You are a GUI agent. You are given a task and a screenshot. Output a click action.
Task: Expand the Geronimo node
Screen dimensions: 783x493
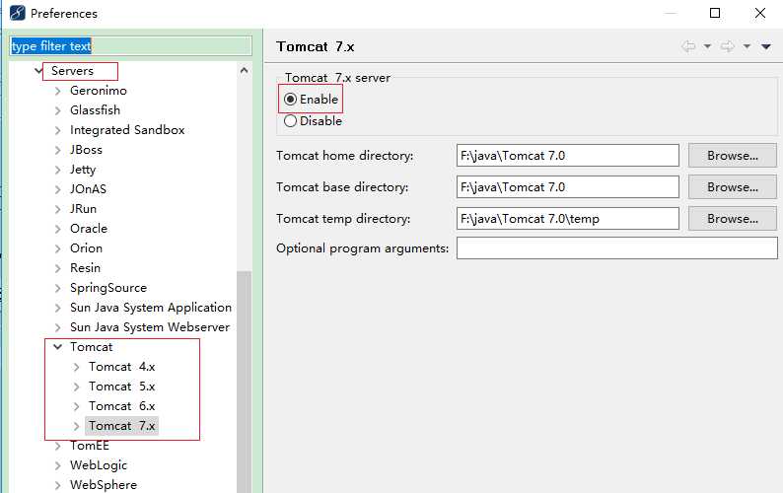[58, 91]
